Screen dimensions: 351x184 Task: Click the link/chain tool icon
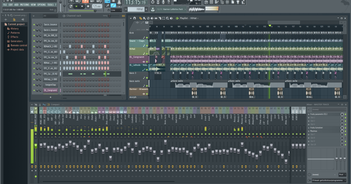pos(113,5)
